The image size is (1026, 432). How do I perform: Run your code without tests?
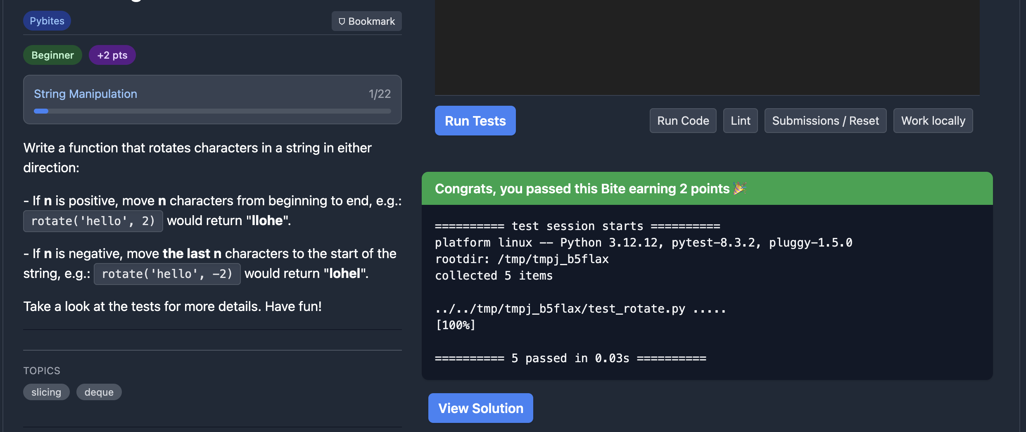tap(682, 121)
